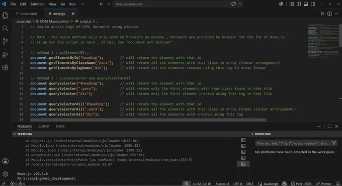Screen dimensions: 342x186
Task: Toggle the primary side bar
Action: 299,4
